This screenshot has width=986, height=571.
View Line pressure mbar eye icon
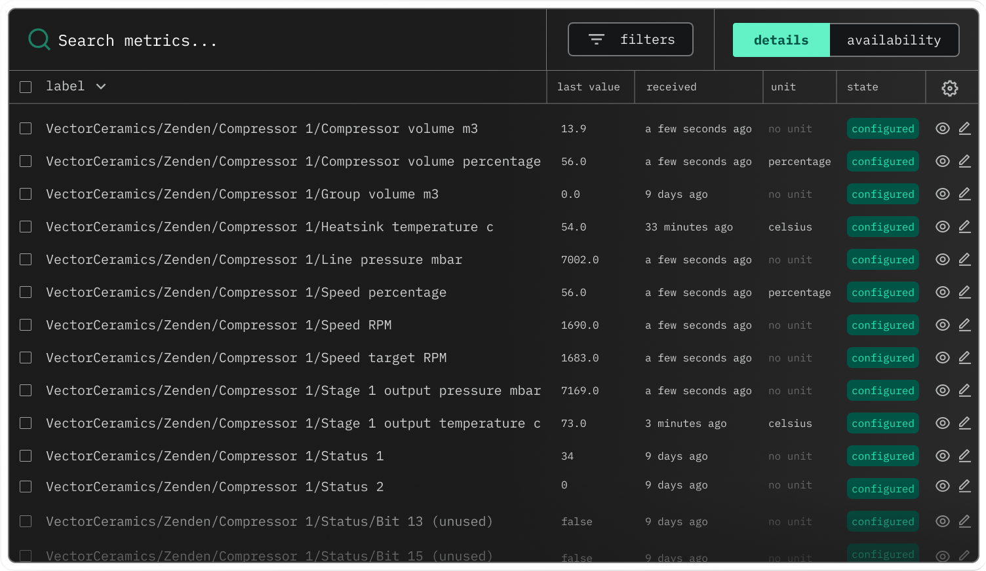[x=943, y=259]
